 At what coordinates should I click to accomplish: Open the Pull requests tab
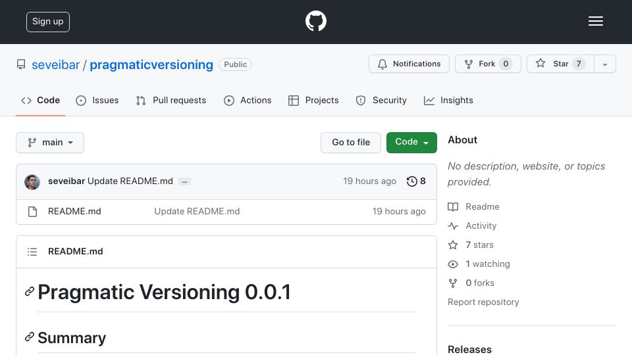point(171,100)
